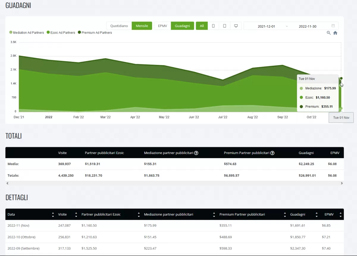Click the start date 2021-12-01 field
The image size is (357, 256).
point(266,26)
